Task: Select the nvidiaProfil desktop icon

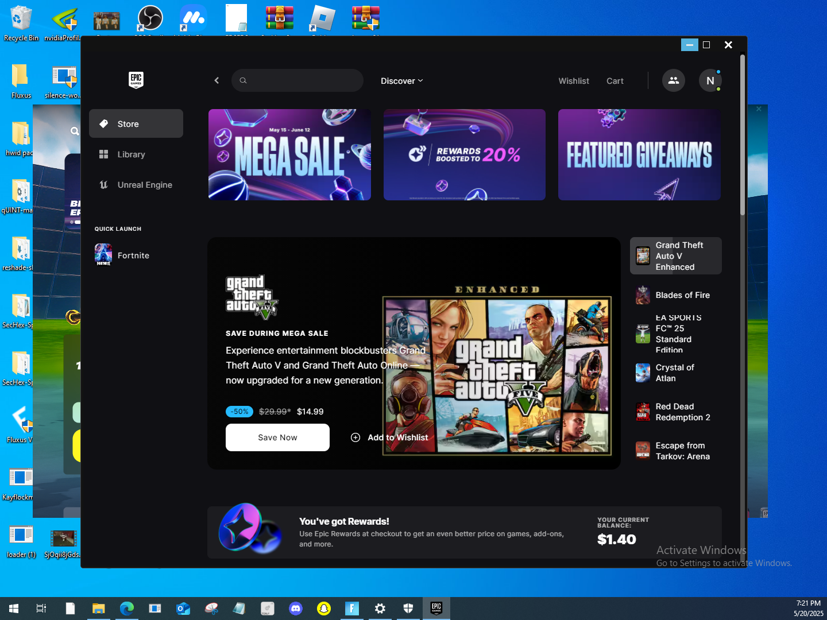Action: tap(63, 23)
